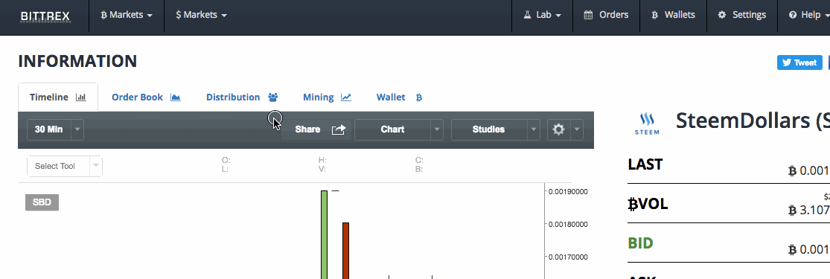Image resolution: width=830 pixels, height=279 pixels.
Task: Click the question mark icon beside Help
Action: (793, 15)
